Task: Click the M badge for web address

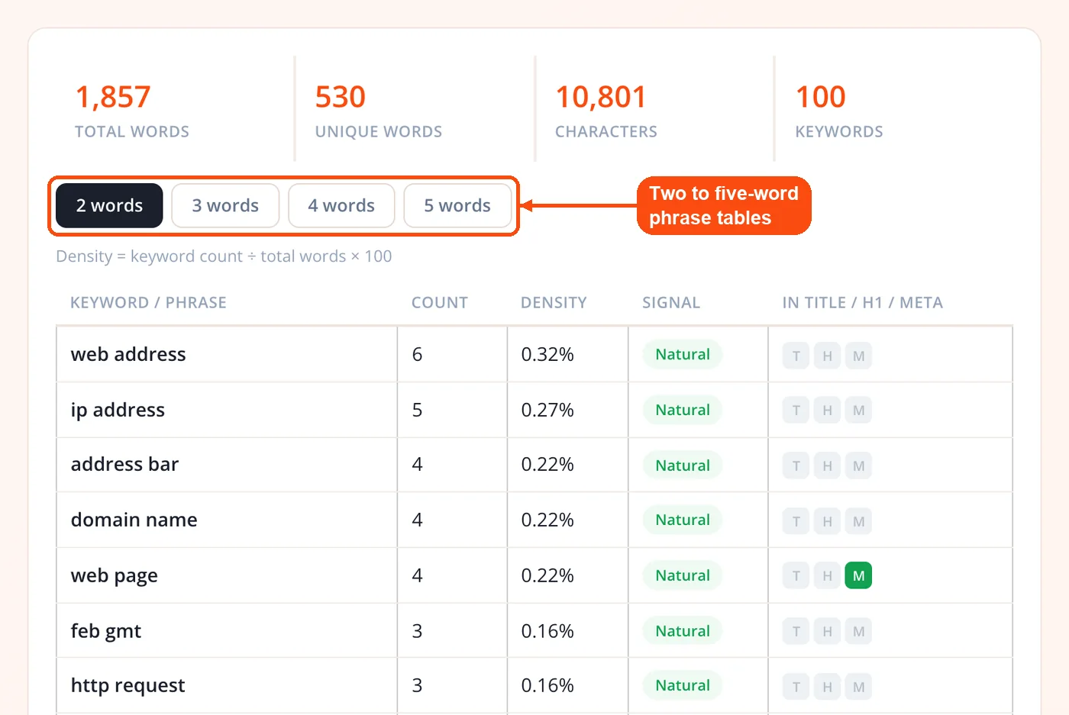Action: coord(859,356)
